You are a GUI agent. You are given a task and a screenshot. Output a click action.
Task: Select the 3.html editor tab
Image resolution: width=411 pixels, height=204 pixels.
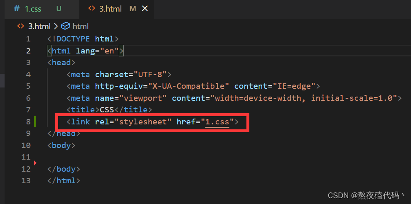[117, 9]
